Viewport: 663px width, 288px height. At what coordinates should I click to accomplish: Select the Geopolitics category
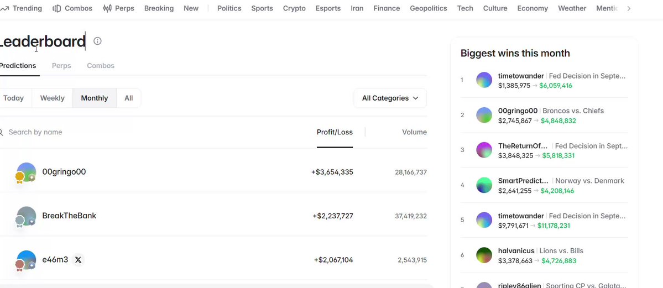(429, 8)
